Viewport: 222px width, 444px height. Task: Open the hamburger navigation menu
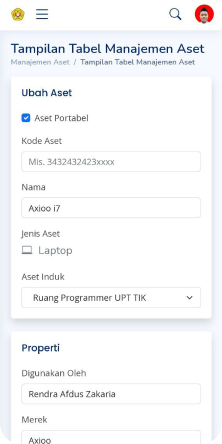tap(42, 14)
